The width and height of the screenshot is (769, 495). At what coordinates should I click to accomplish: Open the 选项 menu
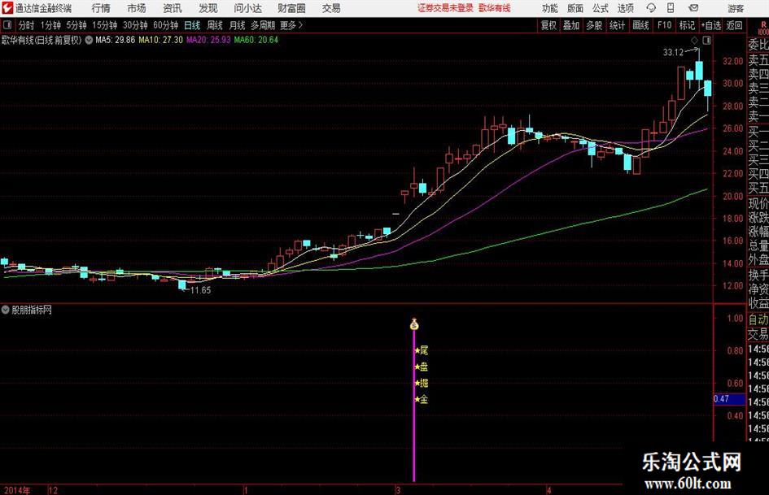(625, 8)
